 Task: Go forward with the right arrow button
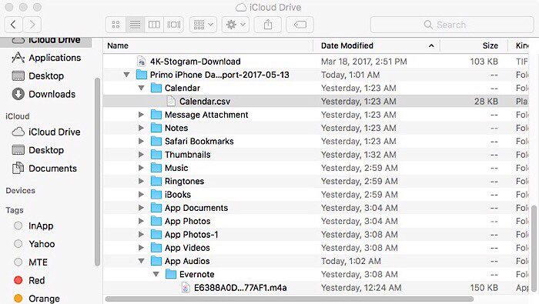(x=32, y=25)
